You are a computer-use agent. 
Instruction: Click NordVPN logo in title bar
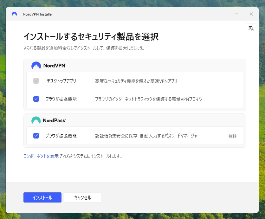point(14,14)
